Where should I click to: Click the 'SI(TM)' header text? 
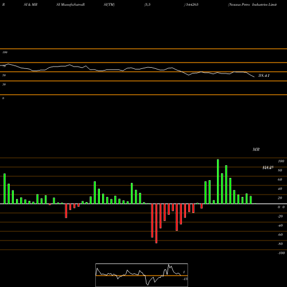109,5
